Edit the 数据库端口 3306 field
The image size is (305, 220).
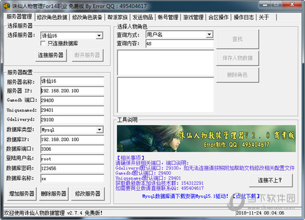tap(72, 149)
